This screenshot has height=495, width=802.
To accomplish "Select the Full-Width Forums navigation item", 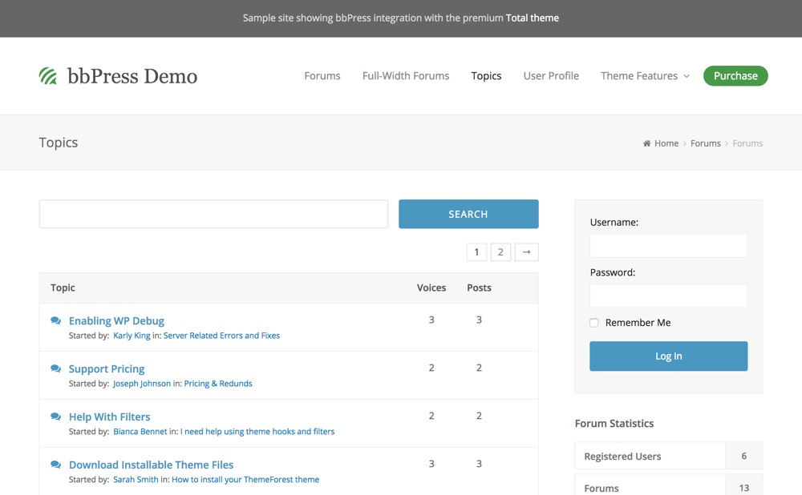I will click(x=406, y=75).
